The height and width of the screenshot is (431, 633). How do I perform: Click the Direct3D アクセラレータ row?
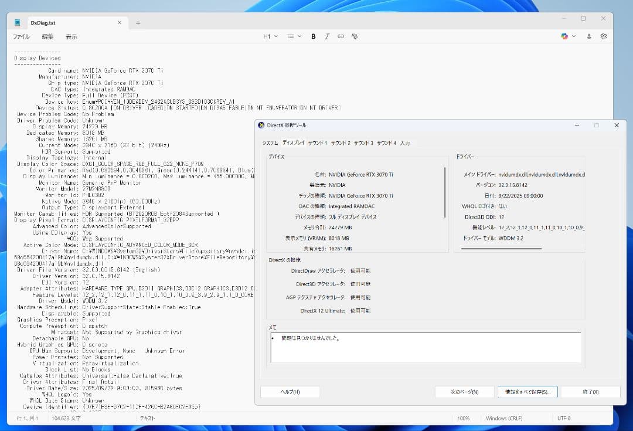[x=333, y=284]
